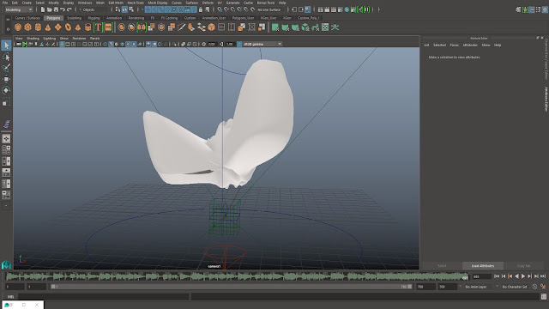Click the audio waveform time slider
549x309 pixels.
click(237, 276)
